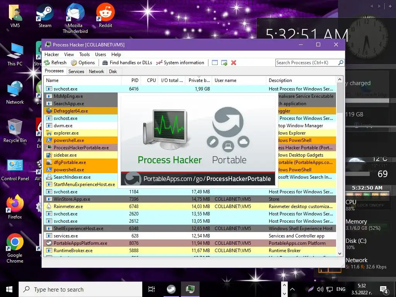Switch to the Disk tab
Image resolution: width=396 pixels, height=297 pixels.
tap(113, 72)
